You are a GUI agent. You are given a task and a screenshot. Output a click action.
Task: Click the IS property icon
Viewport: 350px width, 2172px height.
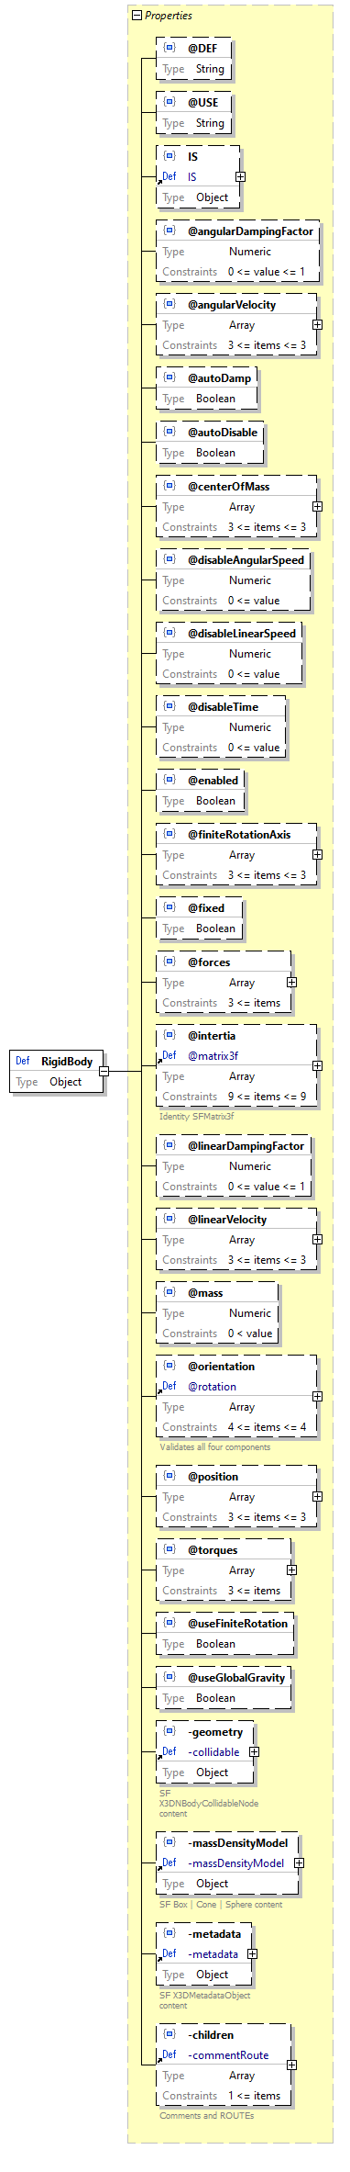tap(170, 156)
